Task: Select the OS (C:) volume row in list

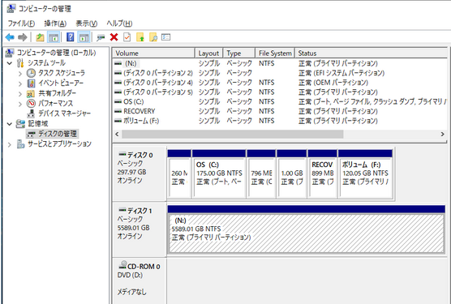Action: coord(281,101)
